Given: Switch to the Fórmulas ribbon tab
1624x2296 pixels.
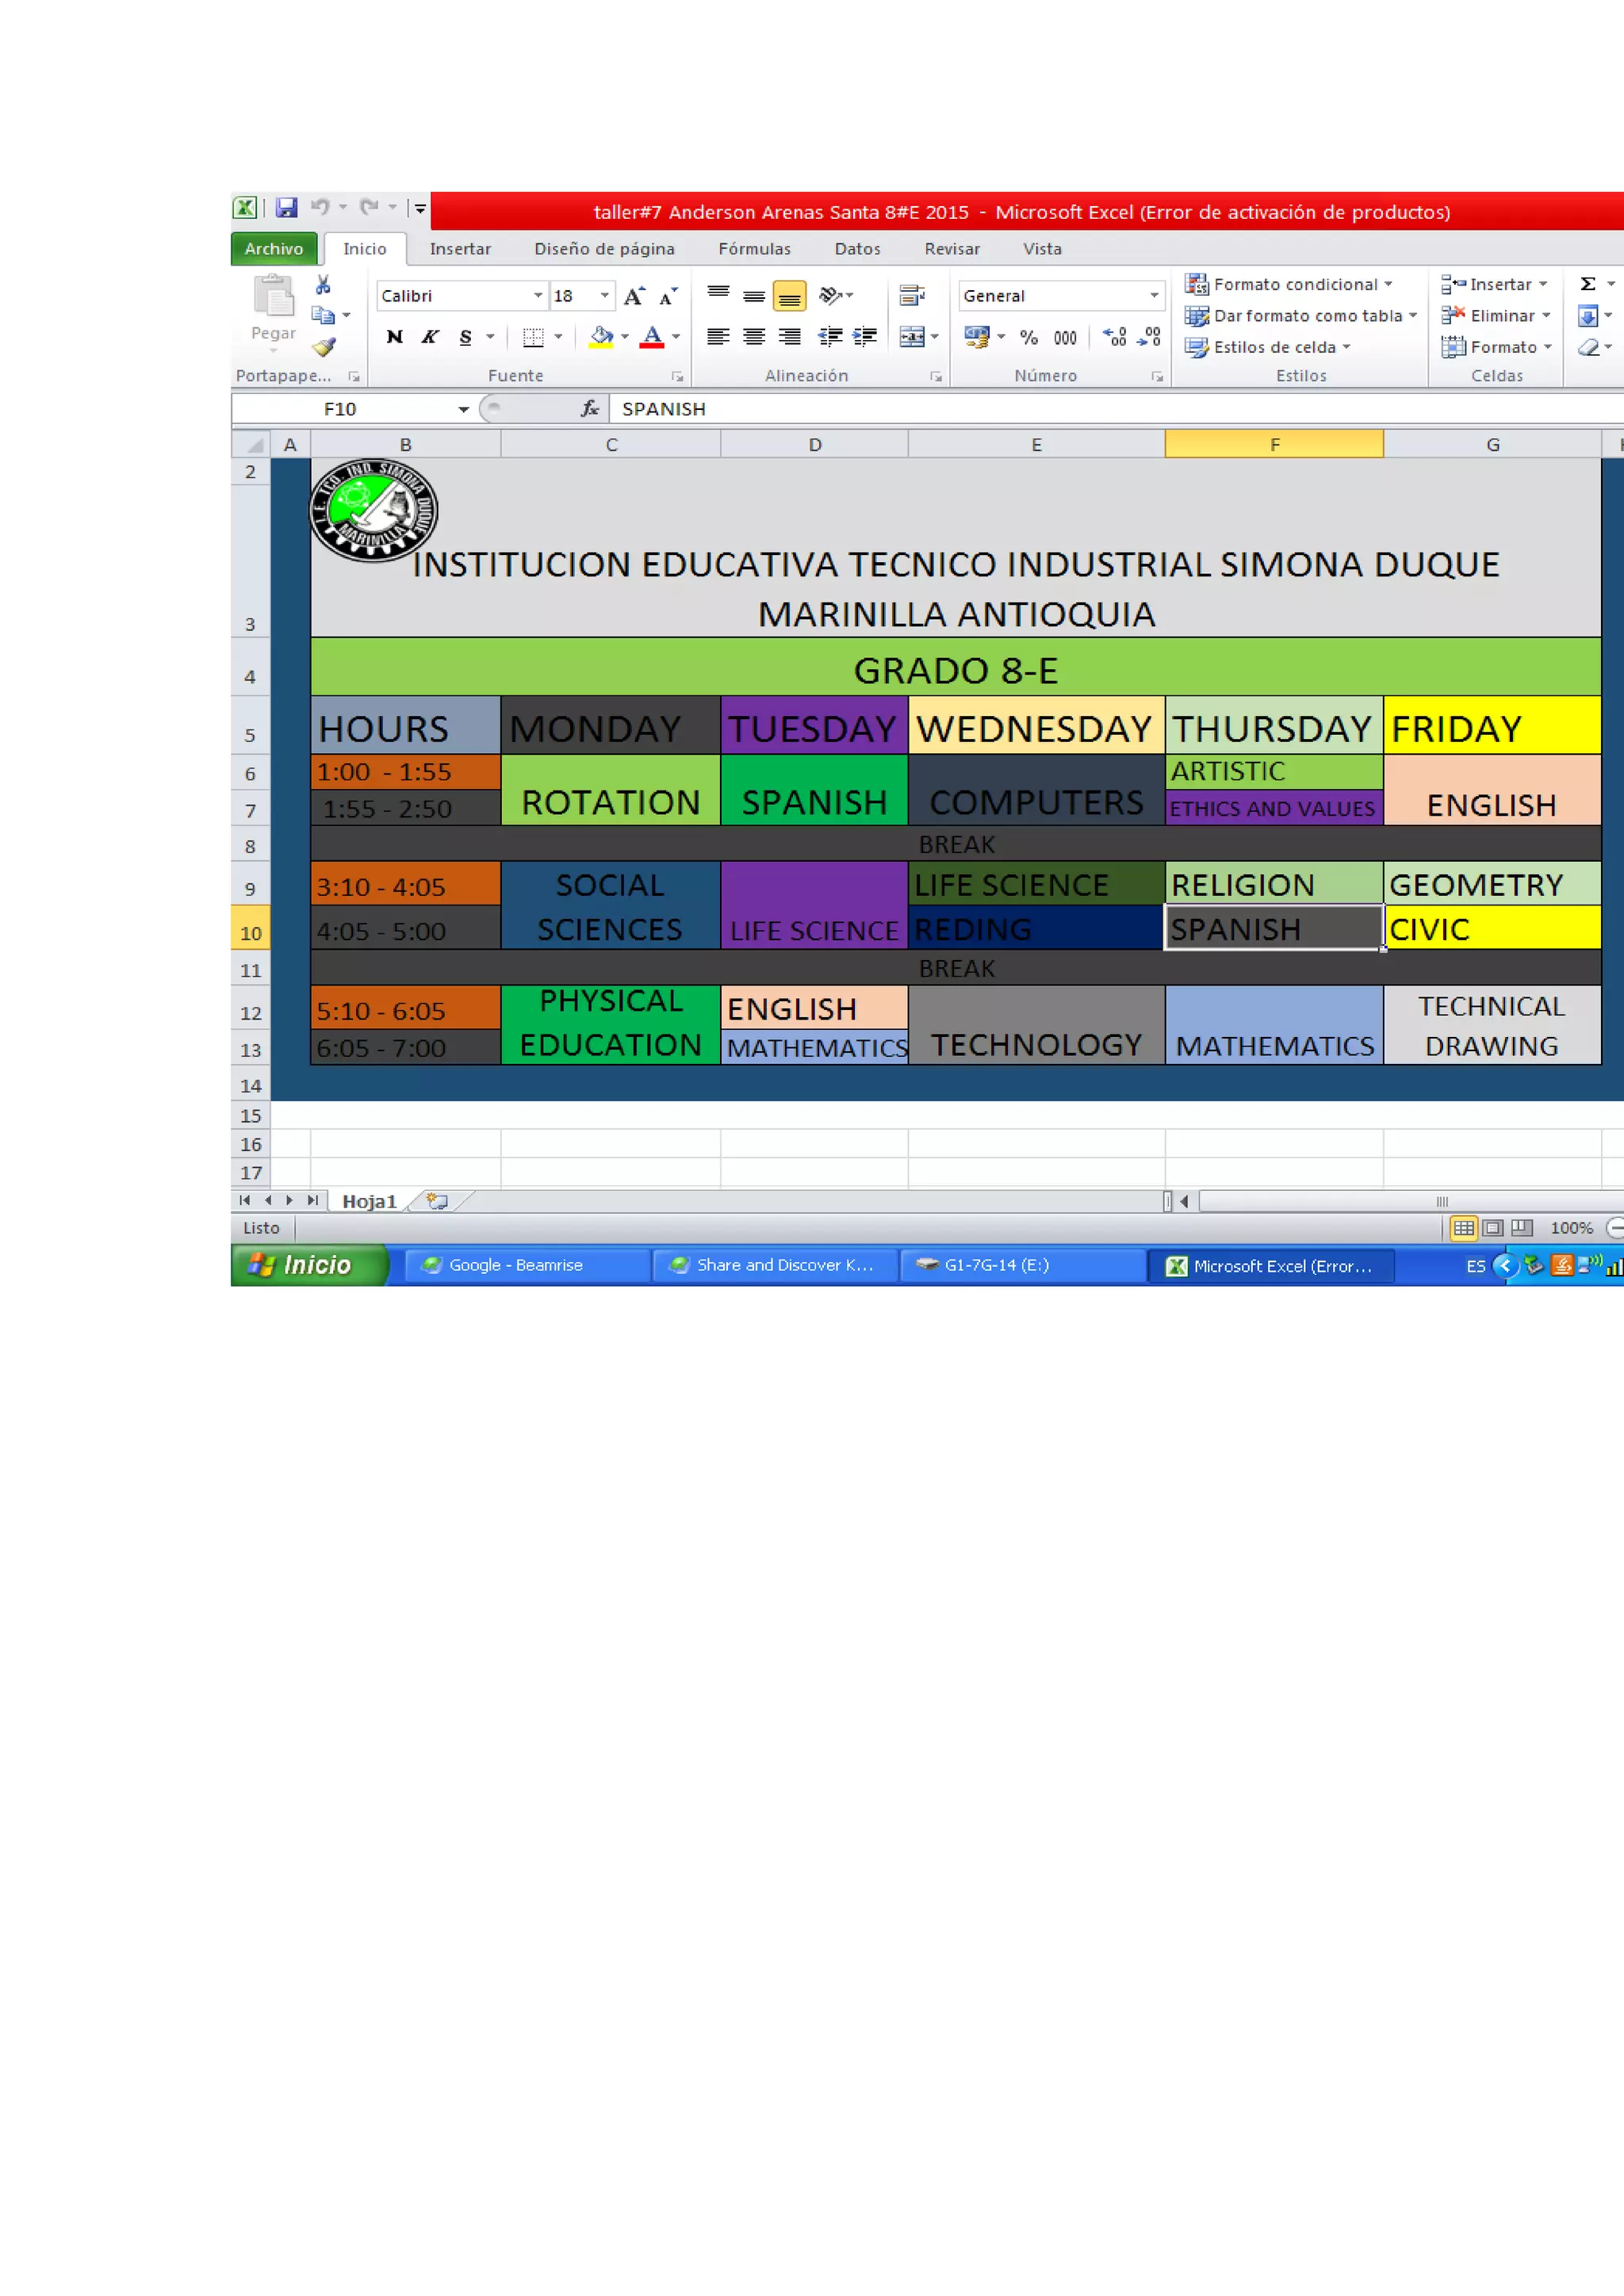Looking at the screenshot, I should coord(754,249).
